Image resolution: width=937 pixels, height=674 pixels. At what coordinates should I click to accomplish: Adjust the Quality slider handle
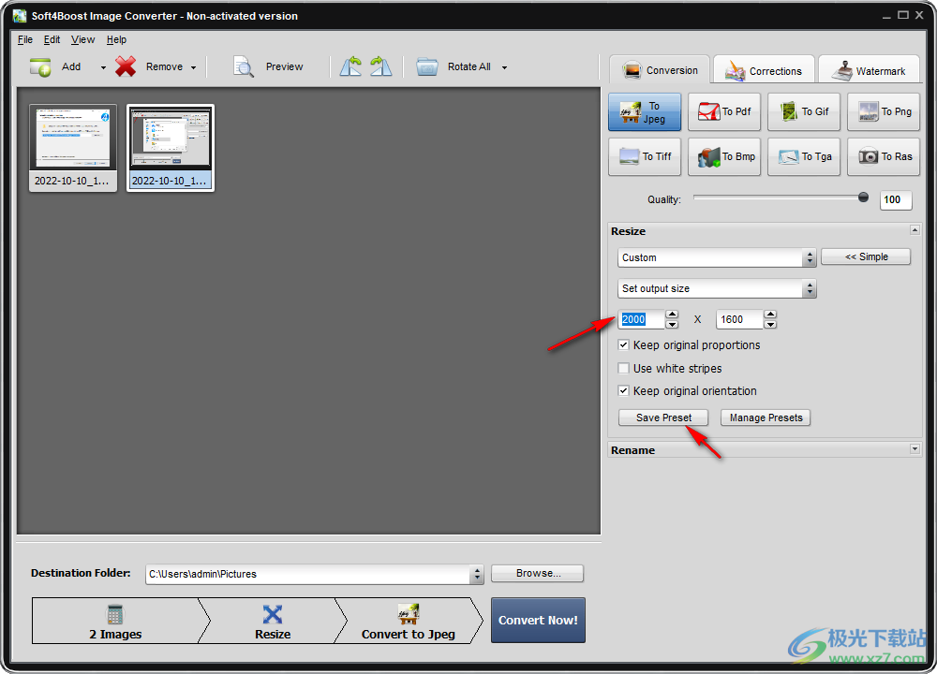point(863,197)
